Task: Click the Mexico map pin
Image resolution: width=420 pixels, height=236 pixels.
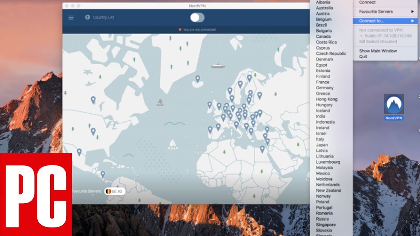Action: point(79,152)
